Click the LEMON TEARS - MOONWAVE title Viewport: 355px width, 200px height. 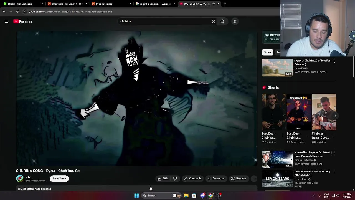coord(312,173)
